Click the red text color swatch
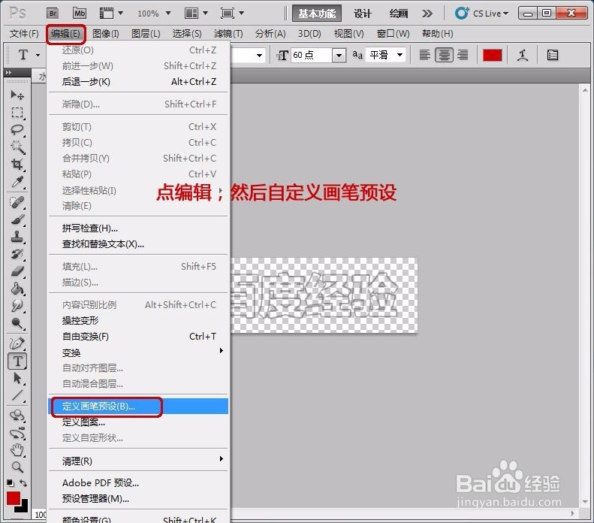 492,56
